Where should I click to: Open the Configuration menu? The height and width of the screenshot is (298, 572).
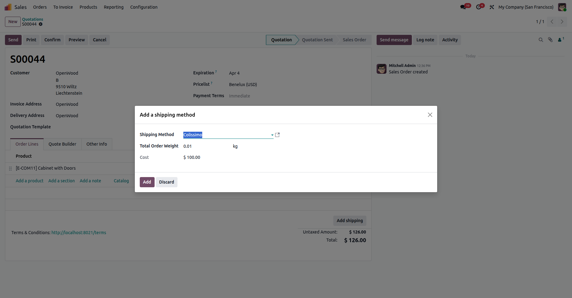coord(144,7)
